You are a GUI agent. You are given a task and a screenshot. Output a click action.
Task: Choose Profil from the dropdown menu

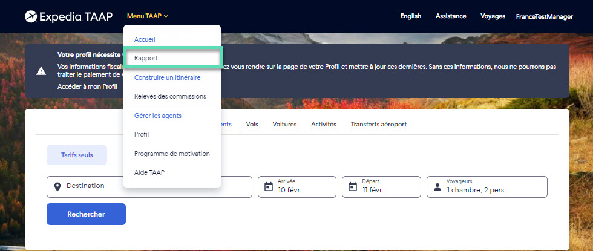coord(142,134)
